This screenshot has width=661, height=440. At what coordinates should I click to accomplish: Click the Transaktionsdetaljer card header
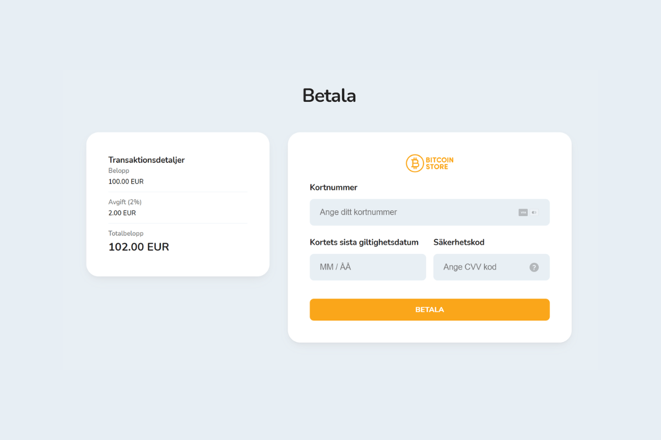tap(146, 159)
